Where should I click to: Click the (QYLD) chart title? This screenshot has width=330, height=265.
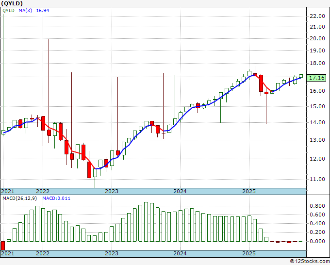coord(12,3)
